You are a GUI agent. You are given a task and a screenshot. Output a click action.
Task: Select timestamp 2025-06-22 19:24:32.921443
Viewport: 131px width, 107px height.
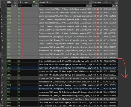pyautogui.click(x=105, y=89)
